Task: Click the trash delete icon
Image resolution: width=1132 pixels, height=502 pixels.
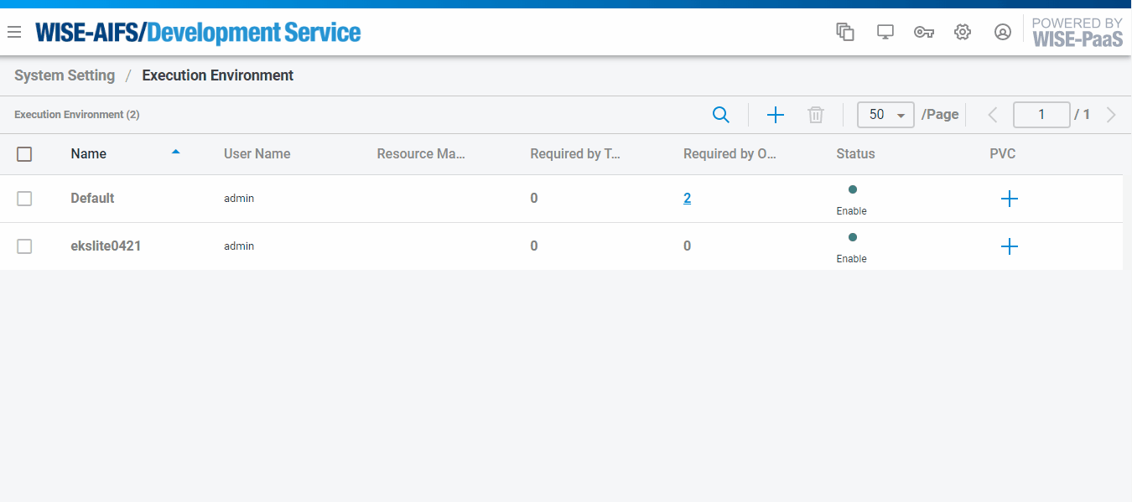Action: tap(816, 115)
